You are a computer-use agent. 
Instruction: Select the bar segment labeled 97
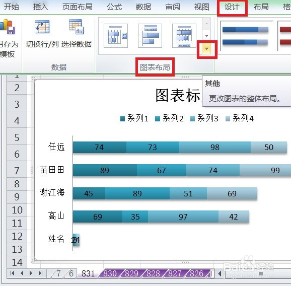pyautogui.click(x=183, y=217)
